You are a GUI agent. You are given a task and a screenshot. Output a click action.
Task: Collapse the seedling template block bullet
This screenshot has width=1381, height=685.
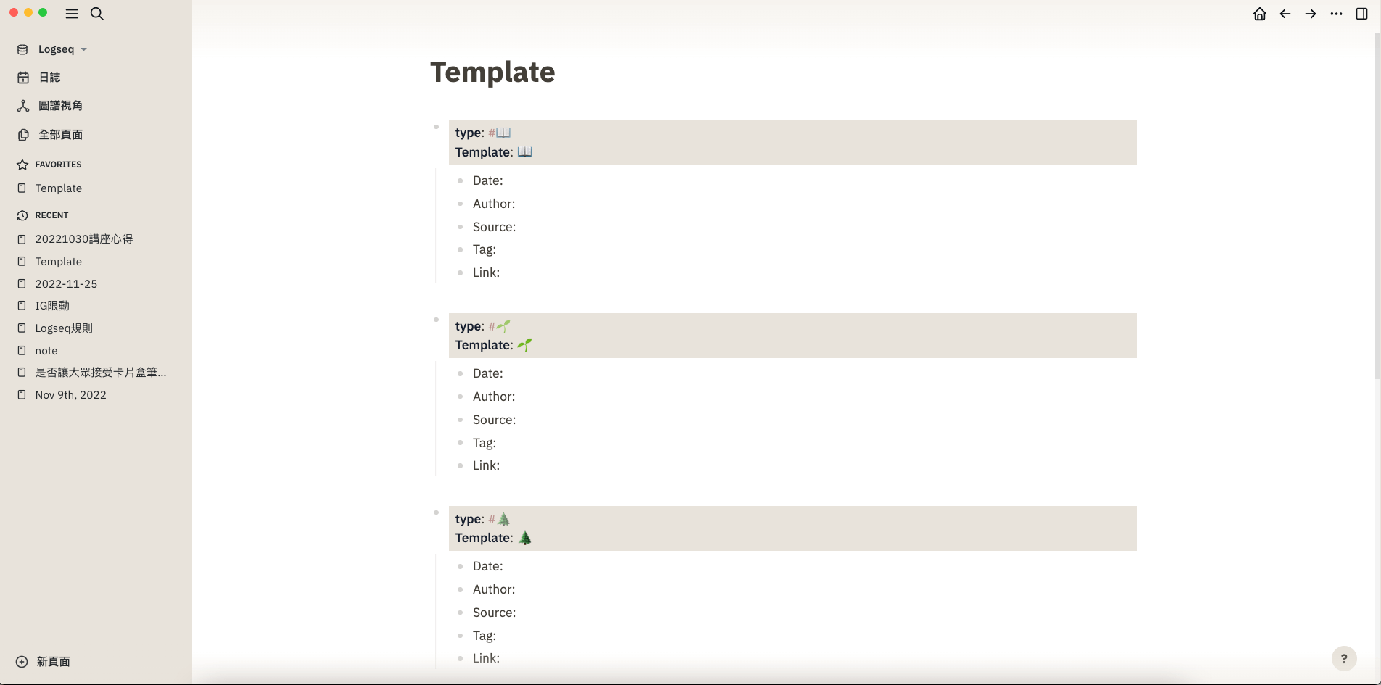[436, 320]
